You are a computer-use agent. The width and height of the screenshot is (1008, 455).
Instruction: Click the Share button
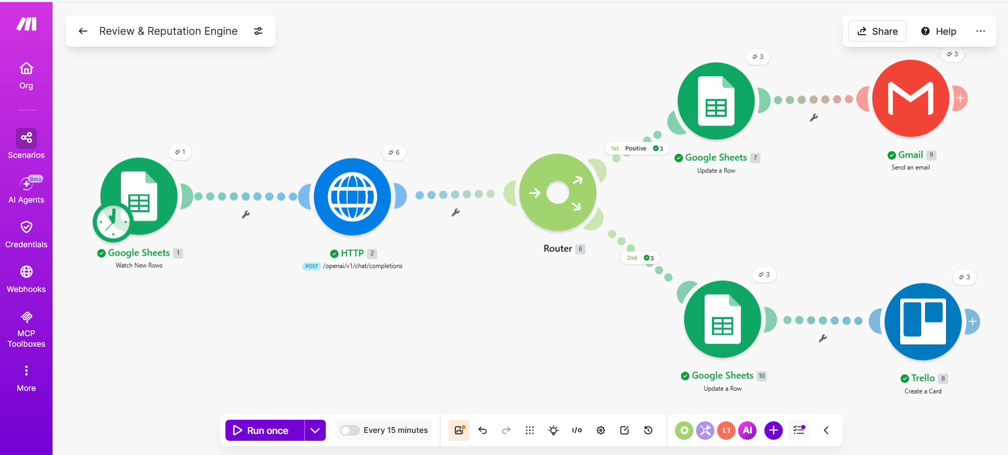(x=877, y=31)
